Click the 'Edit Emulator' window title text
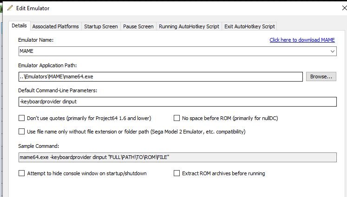 [x=33, y=8]
